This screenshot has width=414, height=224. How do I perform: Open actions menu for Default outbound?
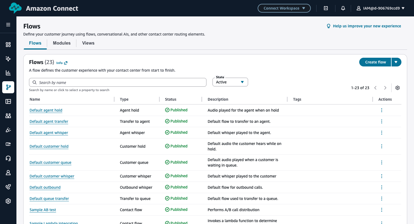tap(382, 187)
